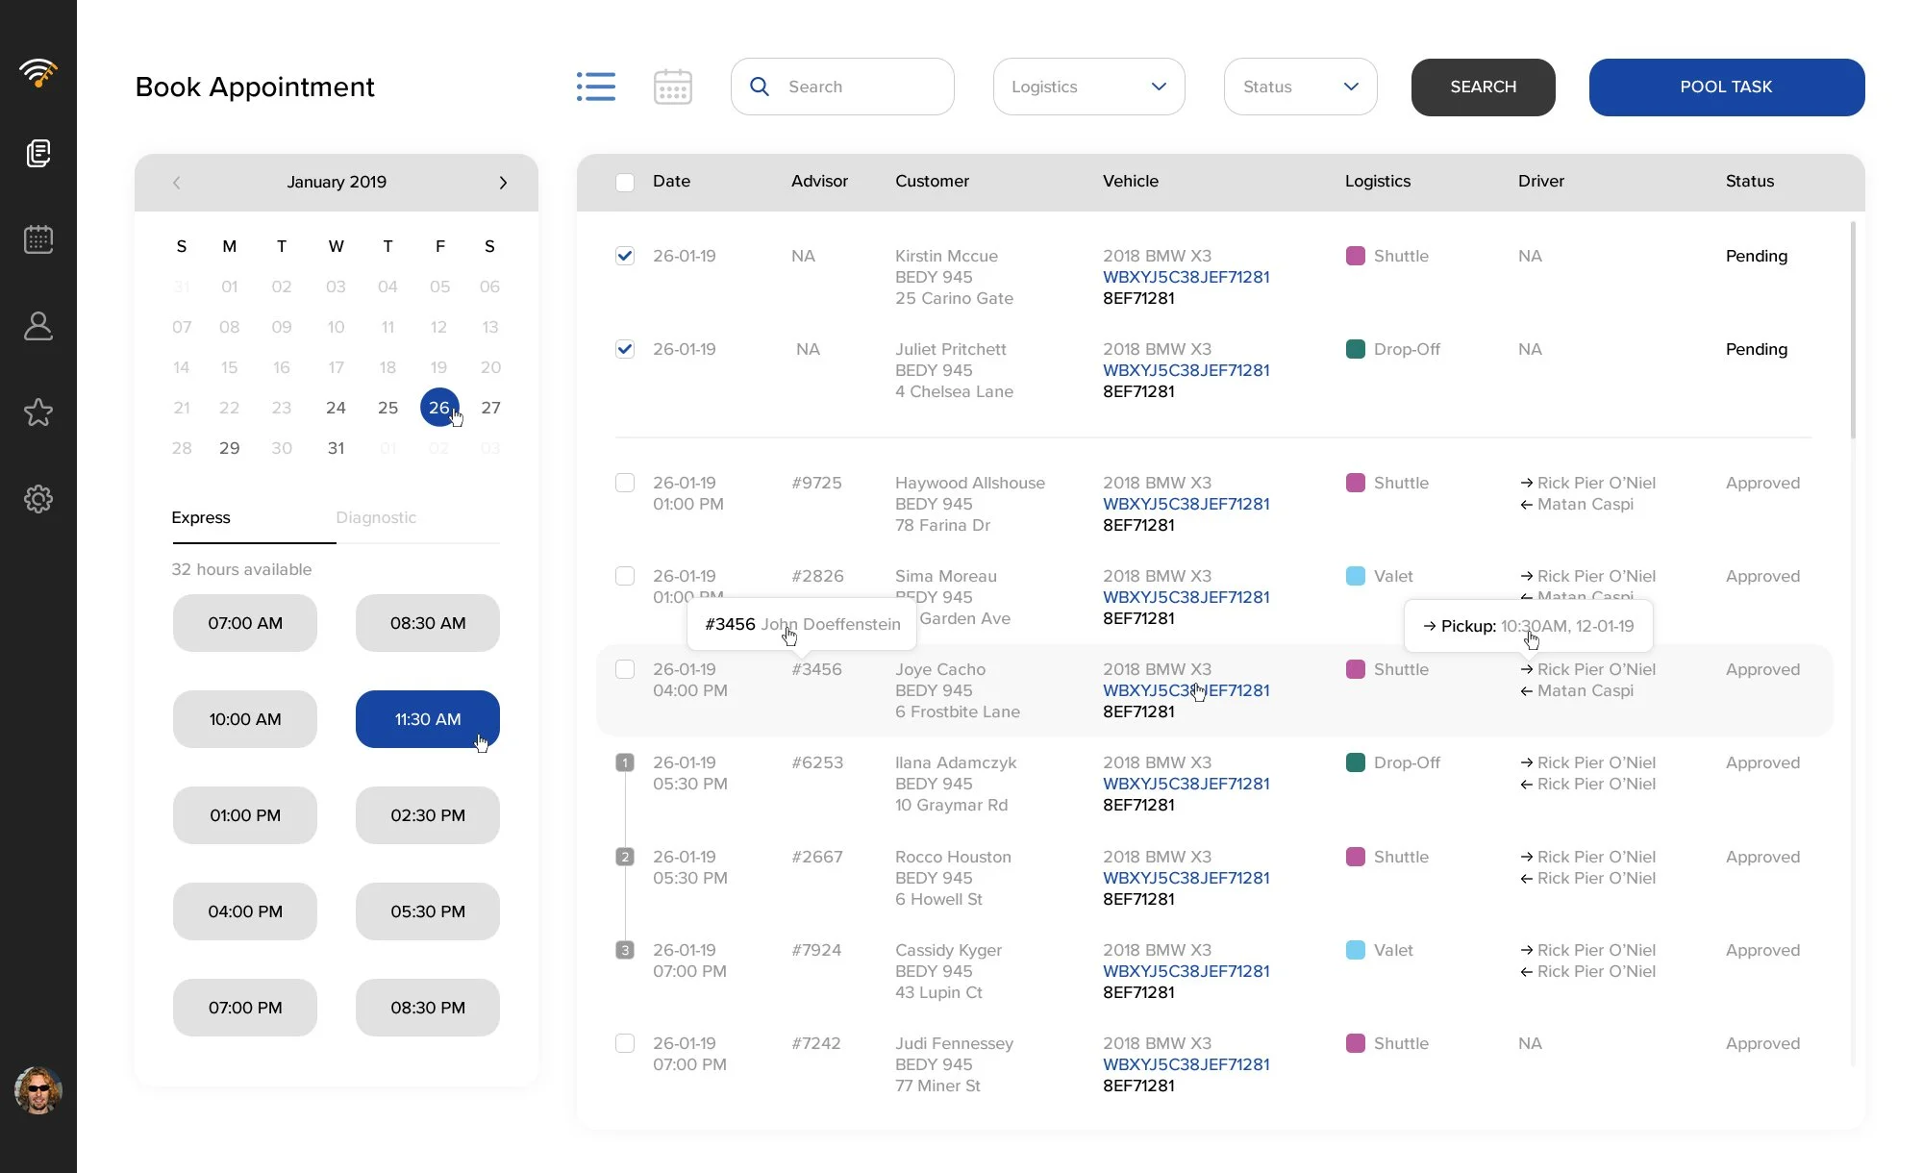Viewport: 1923px width, 1173px height.
Task: Open the favorites star icon in sidebar
Action: pos(38,412)
